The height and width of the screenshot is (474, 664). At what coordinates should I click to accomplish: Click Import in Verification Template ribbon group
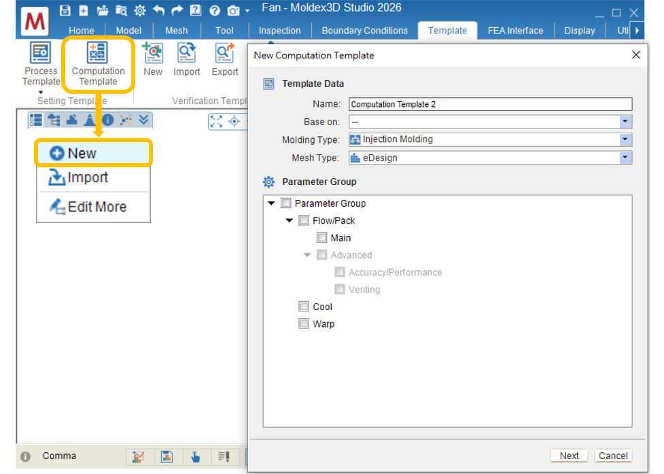click(186, 59)
